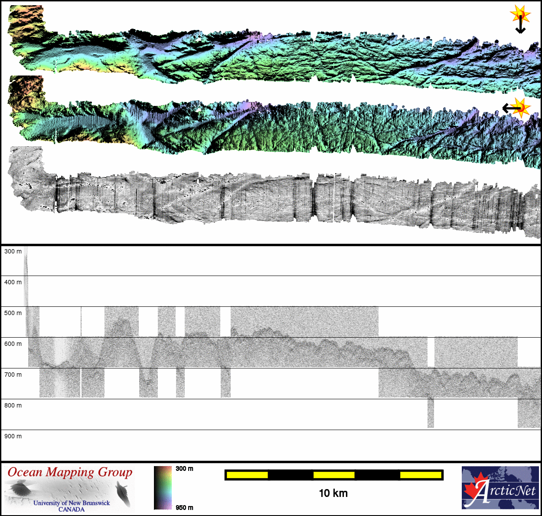Click University of New Brunswick Canada text
Screen dimensions: 542x516
(72, 506)
